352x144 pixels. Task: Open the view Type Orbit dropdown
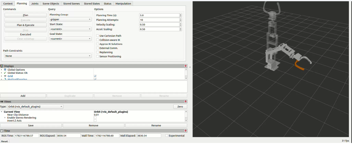click(35, 107)
